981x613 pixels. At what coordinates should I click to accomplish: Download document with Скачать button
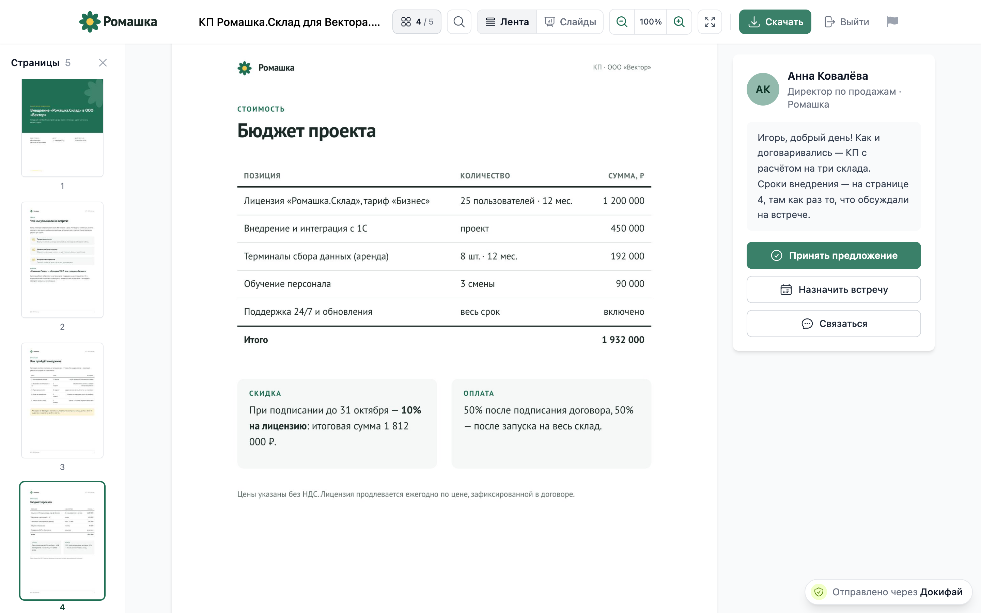coord(775,22)
